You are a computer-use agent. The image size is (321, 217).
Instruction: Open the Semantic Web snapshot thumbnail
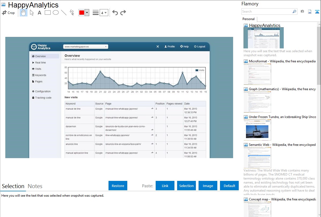coord(257,157)
